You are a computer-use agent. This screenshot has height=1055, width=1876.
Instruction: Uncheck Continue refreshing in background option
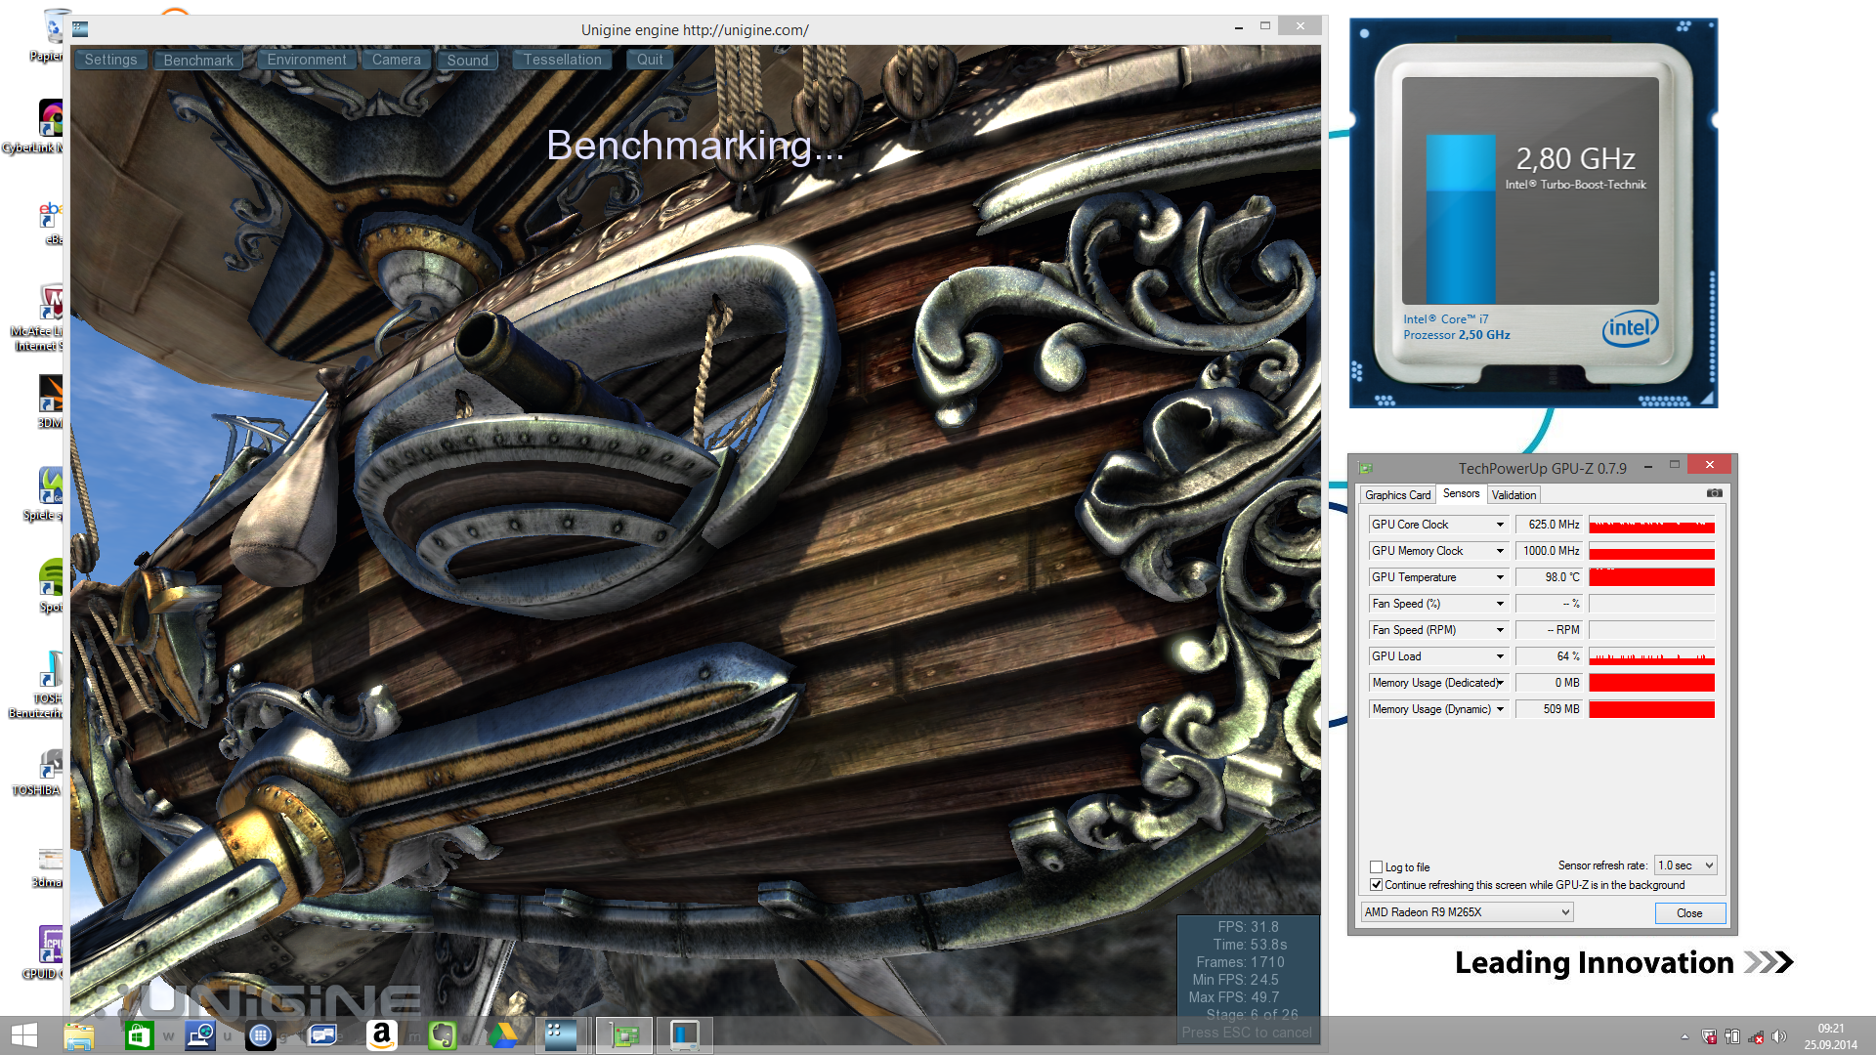click(1376, 885)
